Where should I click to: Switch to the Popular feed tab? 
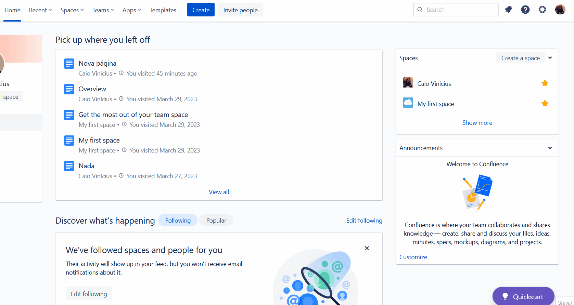[216, 220]
